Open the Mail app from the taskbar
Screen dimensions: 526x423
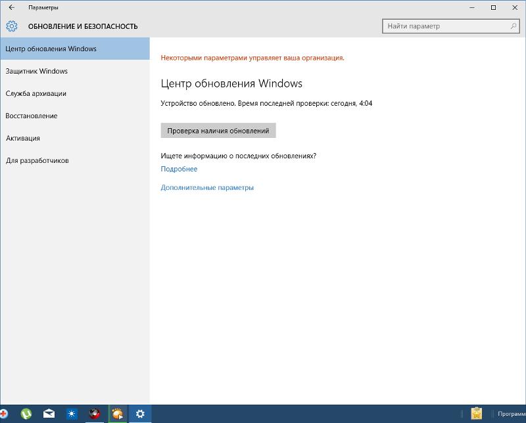[x=49, y=414]
